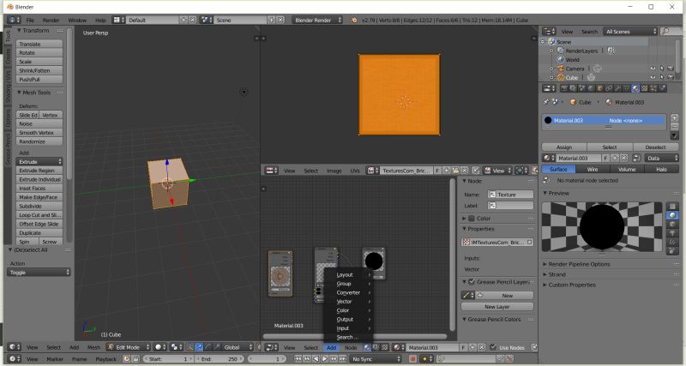Image resolution: width=686 pixels, height=366 pixels.
Task: Click the pin icon beside Cube breadcrumb
Action: pos(546,102)
